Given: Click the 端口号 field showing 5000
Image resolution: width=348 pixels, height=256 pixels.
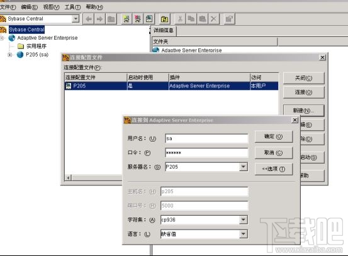Looking at the screenshot, I should [204, 206].
